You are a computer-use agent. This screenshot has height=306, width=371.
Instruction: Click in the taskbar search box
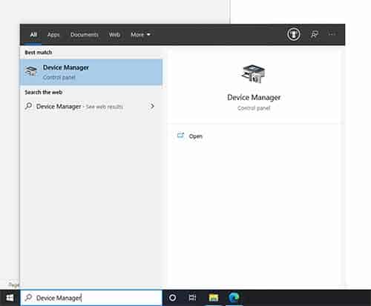click(x=91, y=298)
